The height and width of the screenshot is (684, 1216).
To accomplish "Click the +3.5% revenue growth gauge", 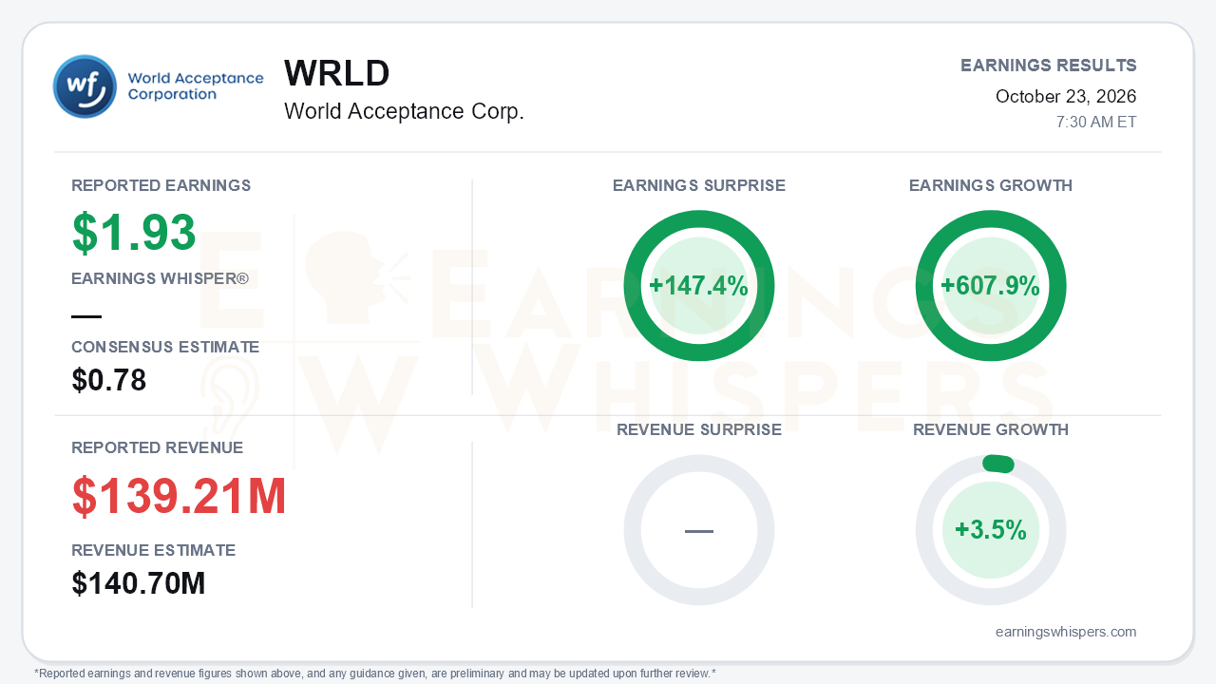I will [991, 530].
